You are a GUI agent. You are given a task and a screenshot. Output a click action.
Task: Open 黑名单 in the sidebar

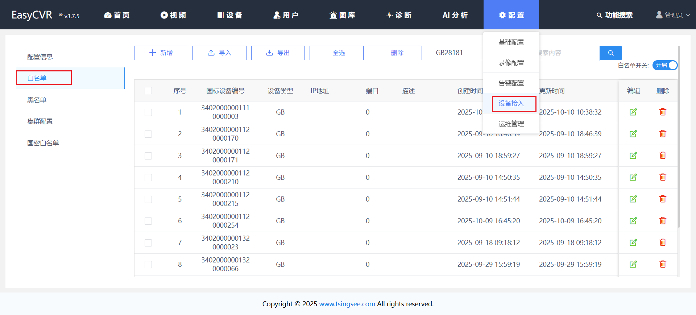[37, 100]
